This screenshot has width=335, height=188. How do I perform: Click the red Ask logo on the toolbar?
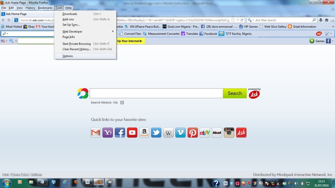point(319,33)
